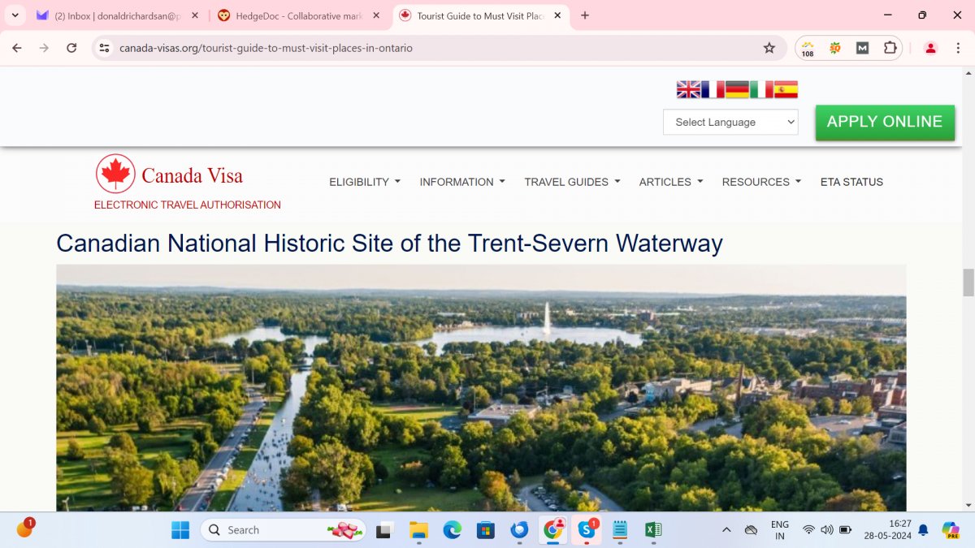Screen dimensions: 975x548
Task: Click the Canada Visa maple leaf logo
Action: tap(115, 174)
